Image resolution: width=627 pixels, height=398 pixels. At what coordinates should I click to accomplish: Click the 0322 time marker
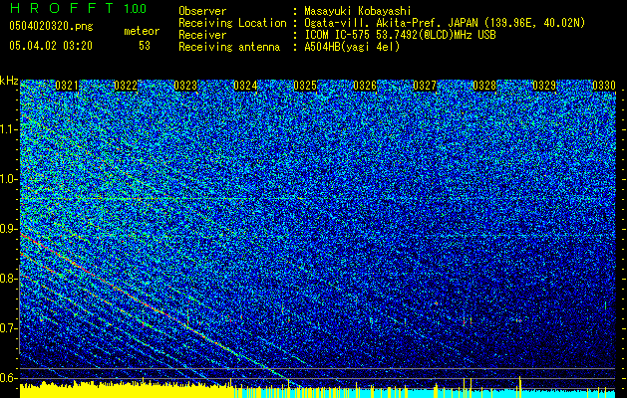click(126, 86)
